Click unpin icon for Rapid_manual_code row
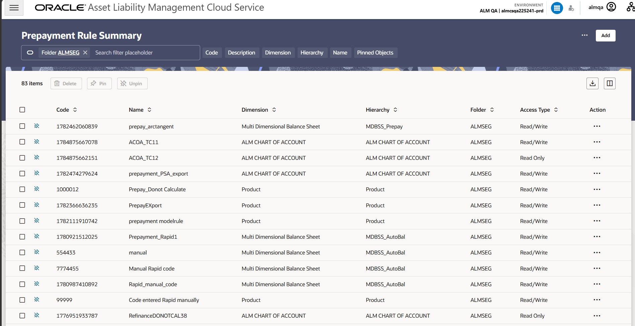The width and height of the screenshot is (635, 326). tap(37, 284)
